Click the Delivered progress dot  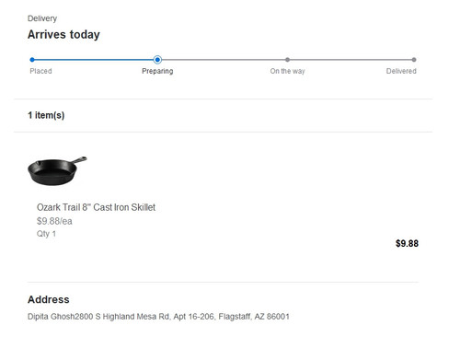414,60
